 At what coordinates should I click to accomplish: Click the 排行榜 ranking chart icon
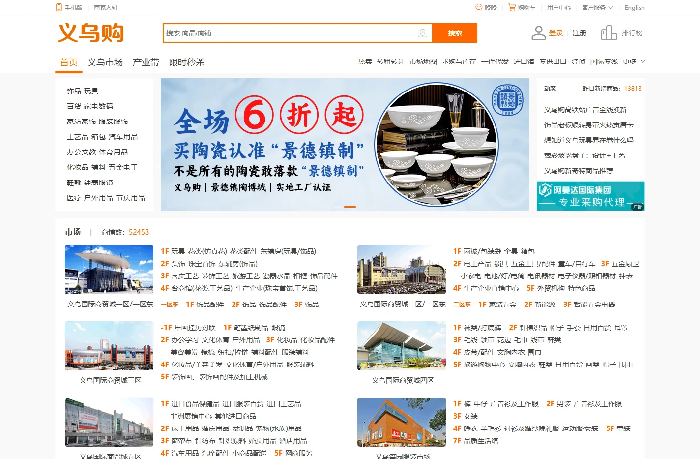(609, 33)
